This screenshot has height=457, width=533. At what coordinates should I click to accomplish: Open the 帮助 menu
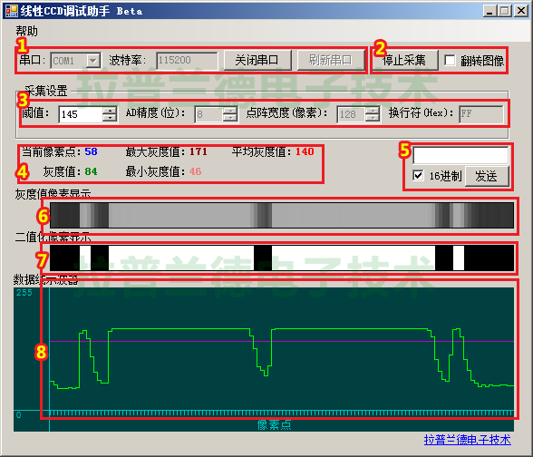26,31
